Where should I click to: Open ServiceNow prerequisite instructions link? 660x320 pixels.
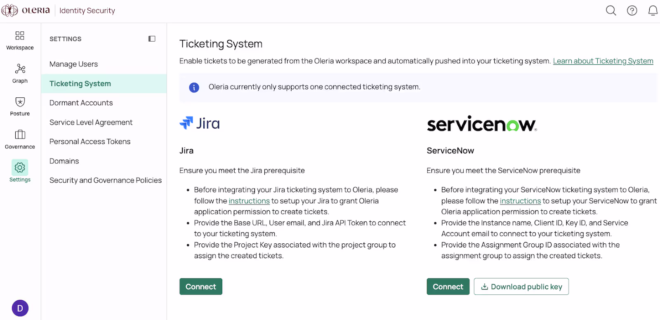(520, 201)
